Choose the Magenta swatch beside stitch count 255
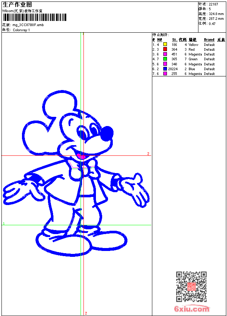The image size is (227, 316). (x=165, y=73)
